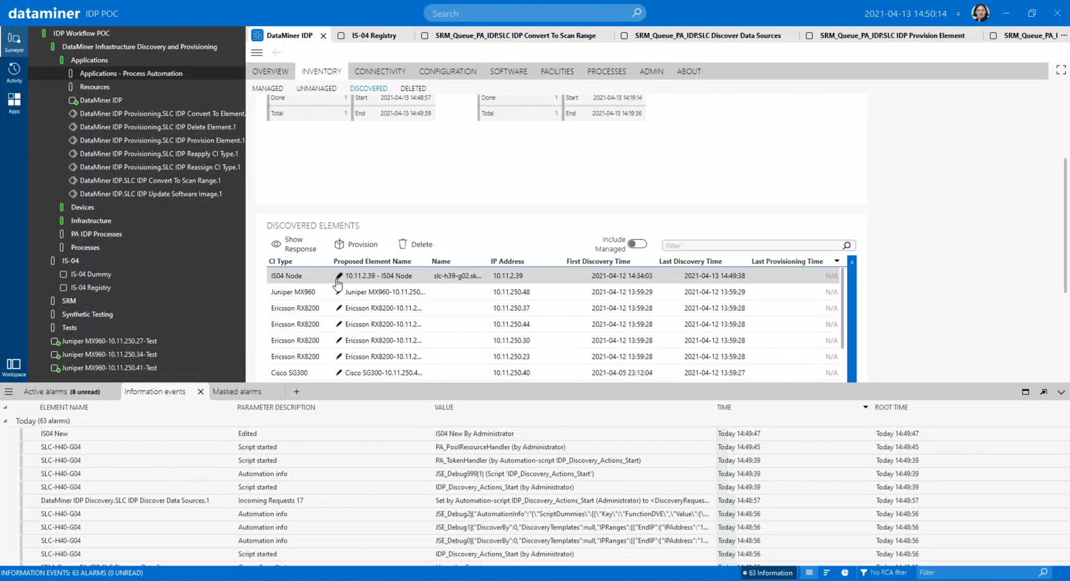1070x581 pixels.
Task: Add a new alarm tab with the plus icon
Action: tap(296, 392)
